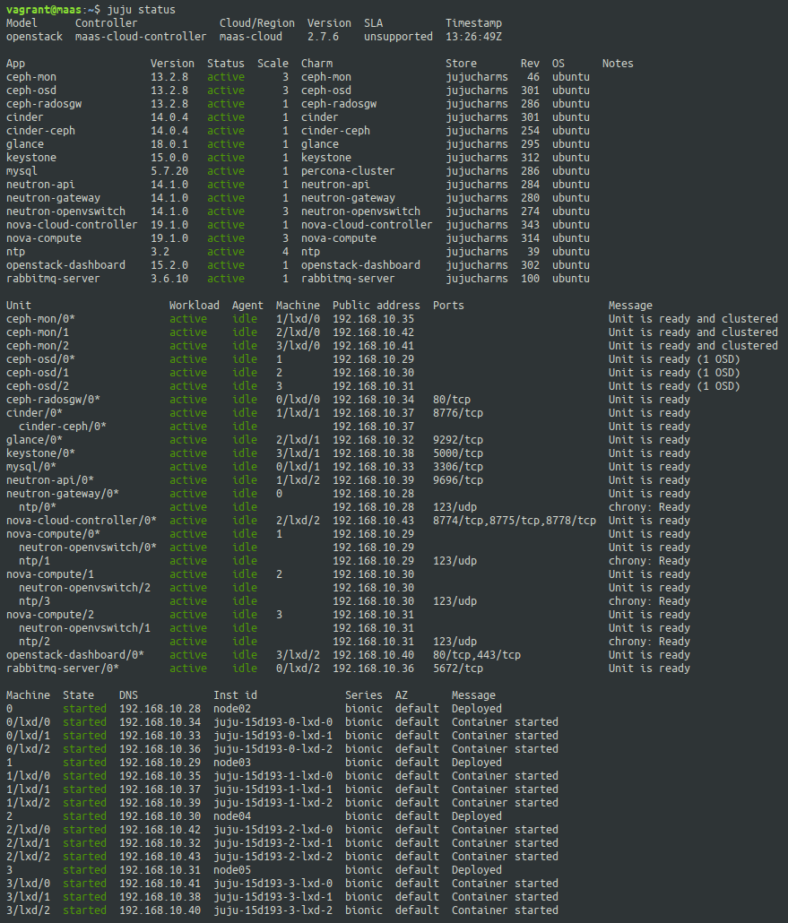Click ports '8774/tcp,8775/tcp,8778/tcp'
Screen dimensions: 788x923
click(515, 521)
